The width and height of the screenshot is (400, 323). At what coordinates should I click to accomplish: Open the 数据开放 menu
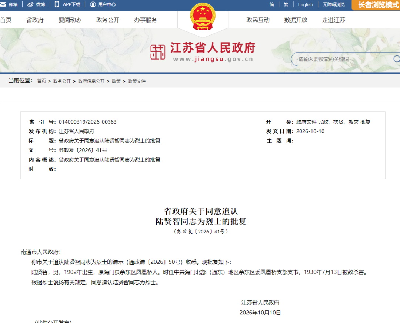tap(296, 20)
